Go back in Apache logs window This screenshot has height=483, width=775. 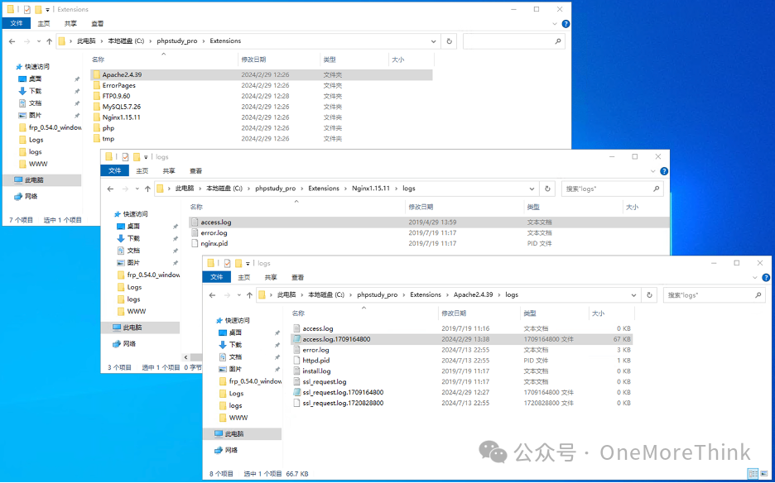(x=213, y=294)
